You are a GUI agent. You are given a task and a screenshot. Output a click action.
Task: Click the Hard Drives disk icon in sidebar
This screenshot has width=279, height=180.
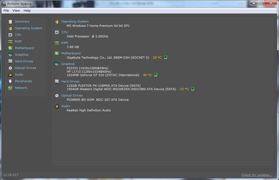(x=10, y=61)
